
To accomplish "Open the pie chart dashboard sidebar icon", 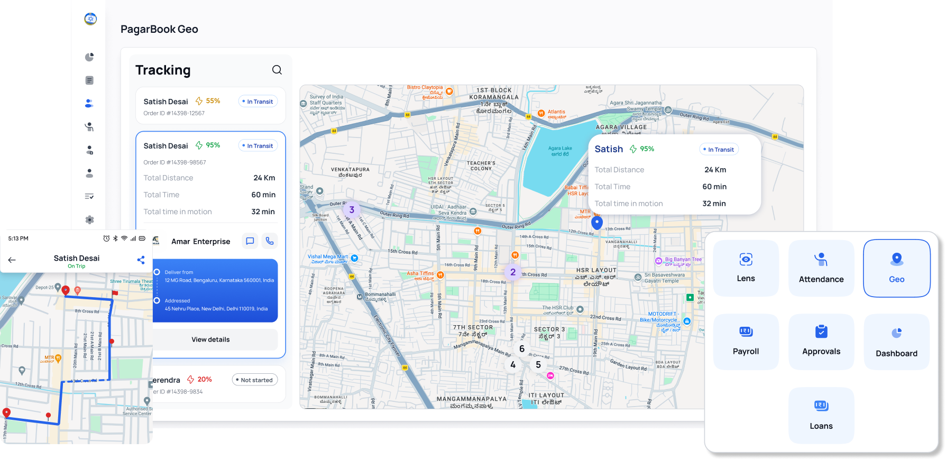I will [89, 57].
